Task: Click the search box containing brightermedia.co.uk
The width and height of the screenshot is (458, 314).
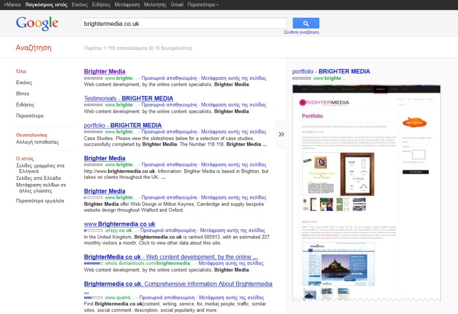Action: [x=184, y=23]
